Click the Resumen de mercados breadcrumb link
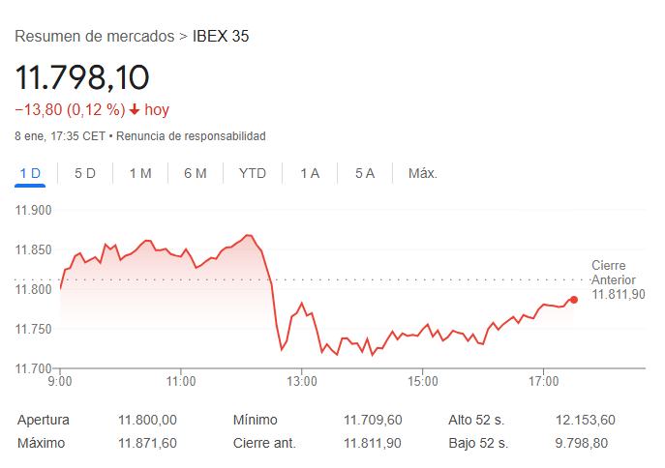Viewport: 665px width, 468px height. tap(95, 37)
